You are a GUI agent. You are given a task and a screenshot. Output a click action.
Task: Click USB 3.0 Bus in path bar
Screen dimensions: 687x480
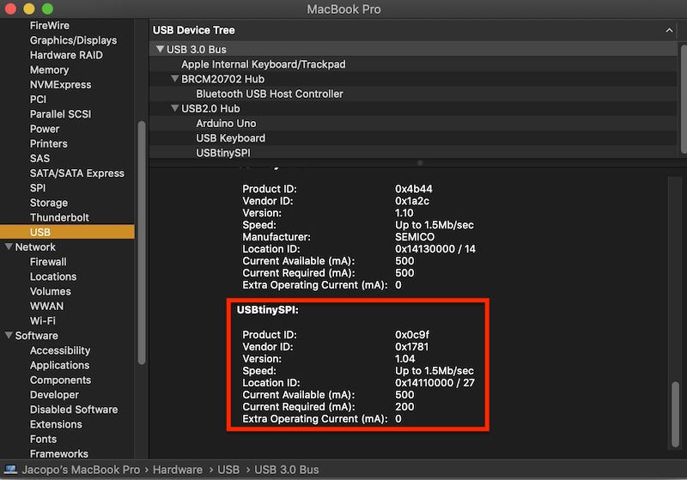[x=287, y=470]
